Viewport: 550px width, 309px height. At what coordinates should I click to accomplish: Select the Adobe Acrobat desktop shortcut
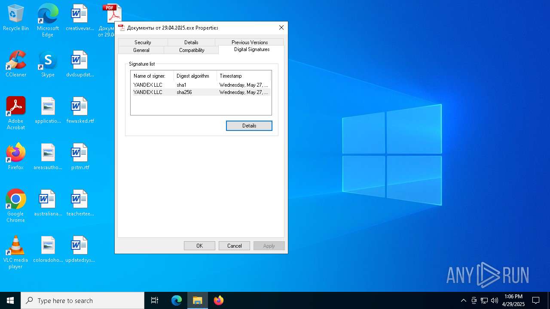[x=16, y=113]
